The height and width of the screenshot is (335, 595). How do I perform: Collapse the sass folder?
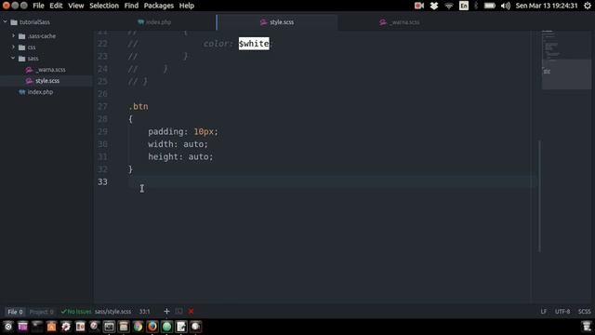tap(13, 58)
